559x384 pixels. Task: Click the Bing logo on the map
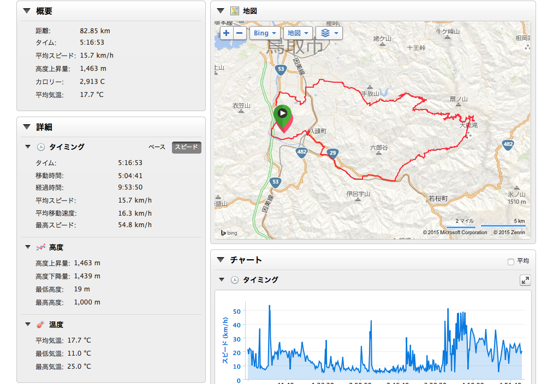229,233
